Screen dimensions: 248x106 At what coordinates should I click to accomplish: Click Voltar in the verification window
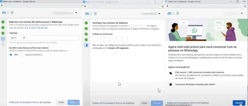pos(144,103)
